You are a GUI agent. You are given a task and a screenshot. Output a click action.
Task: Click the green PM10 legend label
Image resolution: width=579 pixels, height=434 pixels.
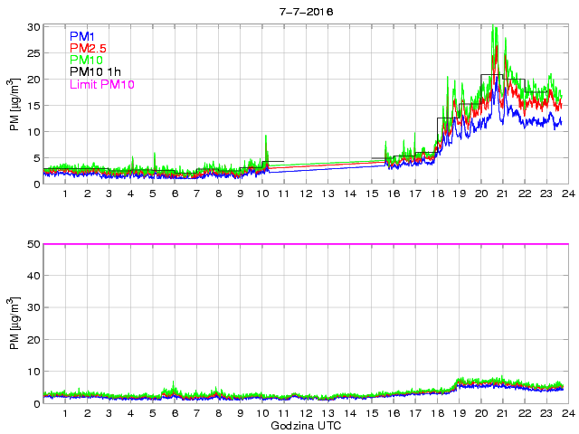[x=86, y=61]
